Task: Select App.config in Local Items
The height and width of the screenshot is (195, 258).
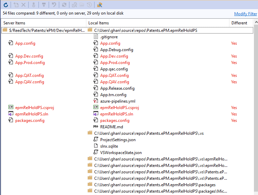Action: click(110, 43)
